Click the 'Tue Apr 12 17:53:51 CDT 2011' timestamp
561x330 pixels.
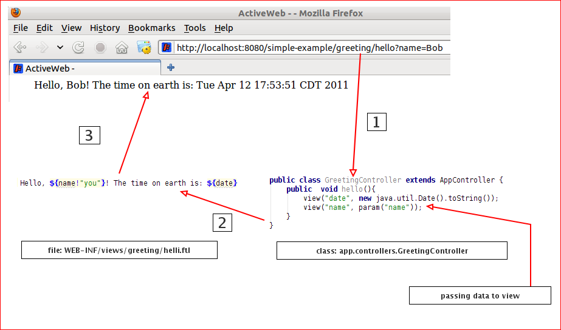coord(272,85)
